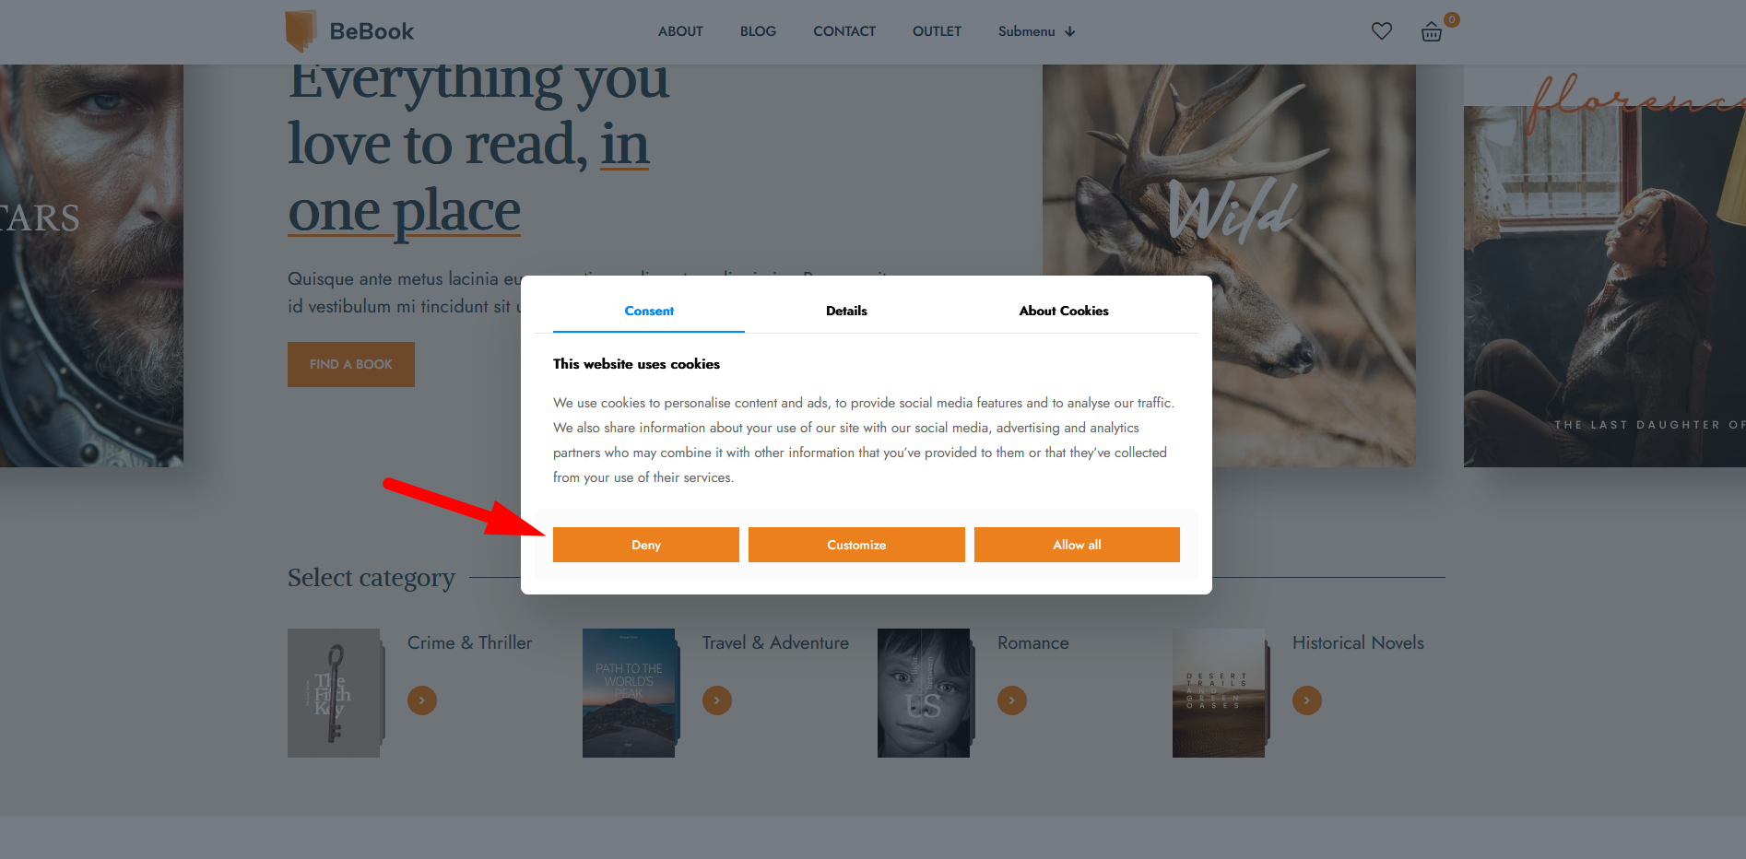Deny all cookies

pos(646,545)
